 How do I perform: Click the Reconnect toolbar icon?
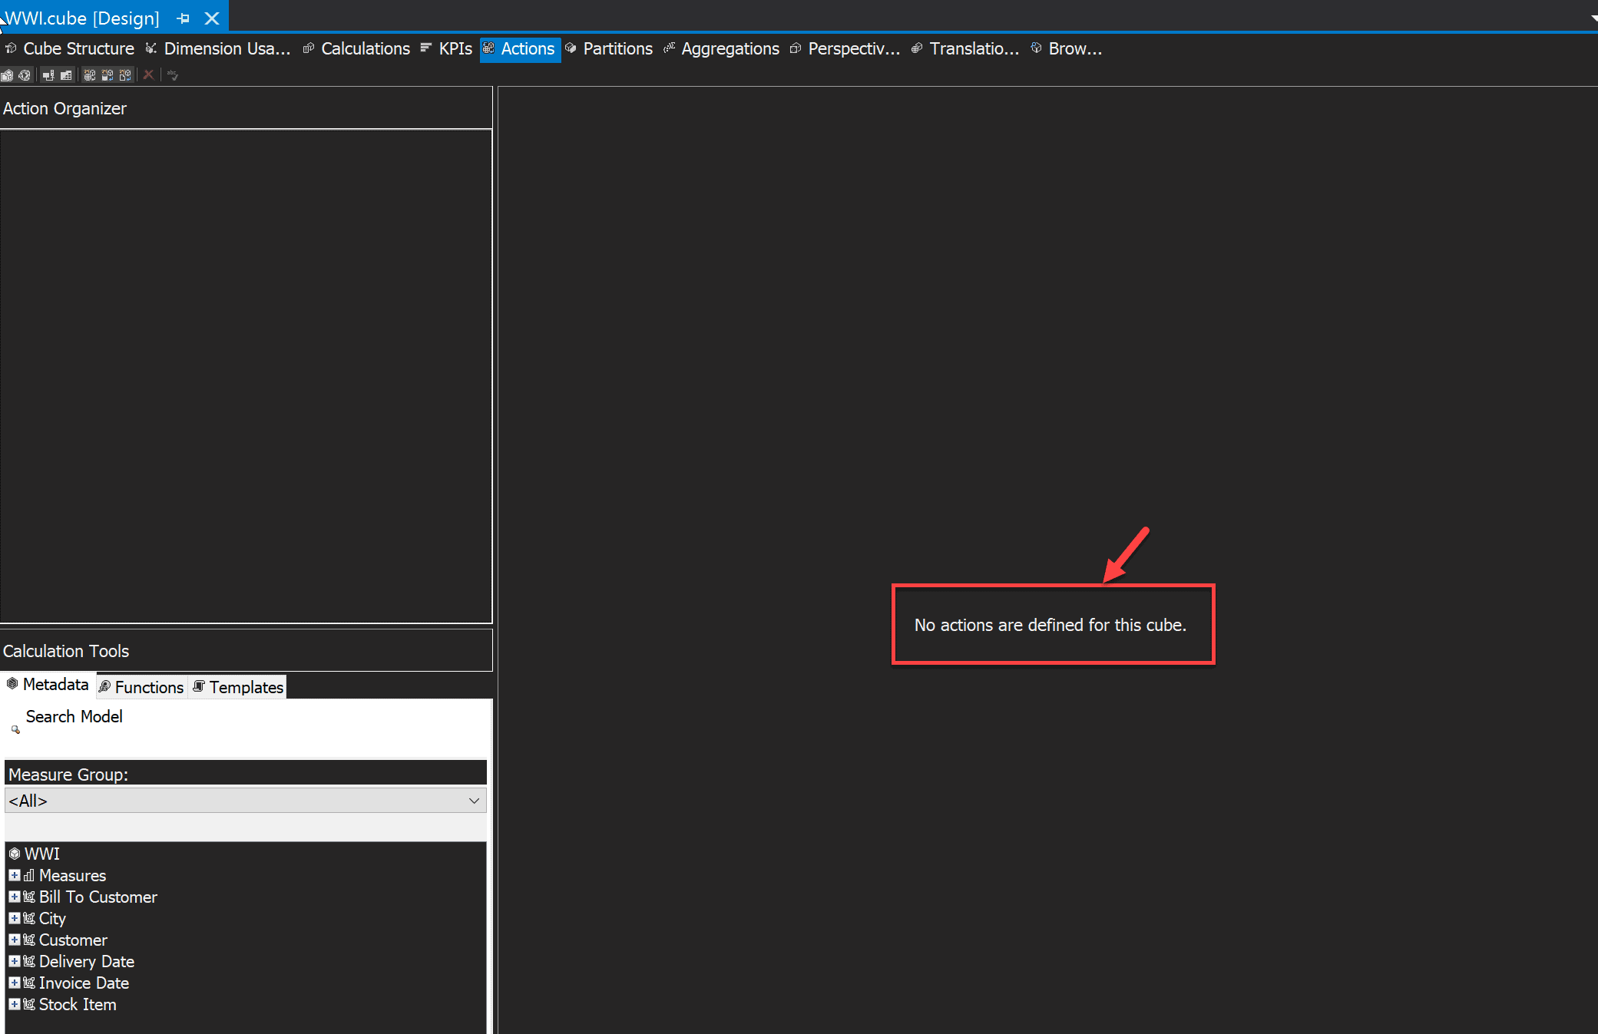tap(25, 75)
